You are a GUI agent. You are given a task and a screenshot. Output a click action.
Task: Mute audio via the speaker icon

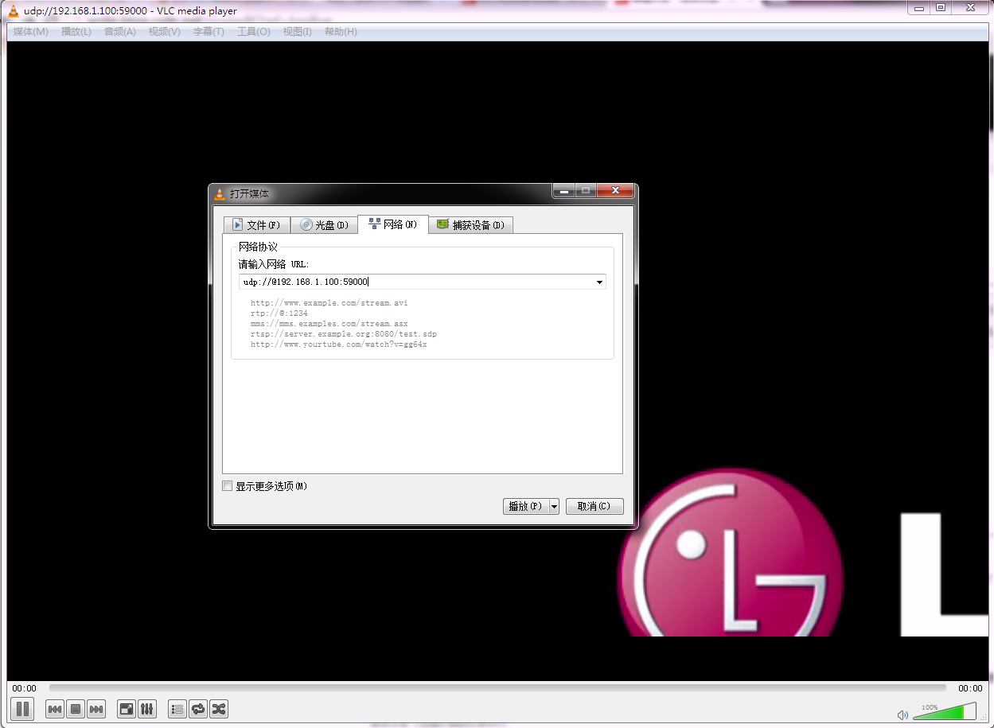[902, 714]
